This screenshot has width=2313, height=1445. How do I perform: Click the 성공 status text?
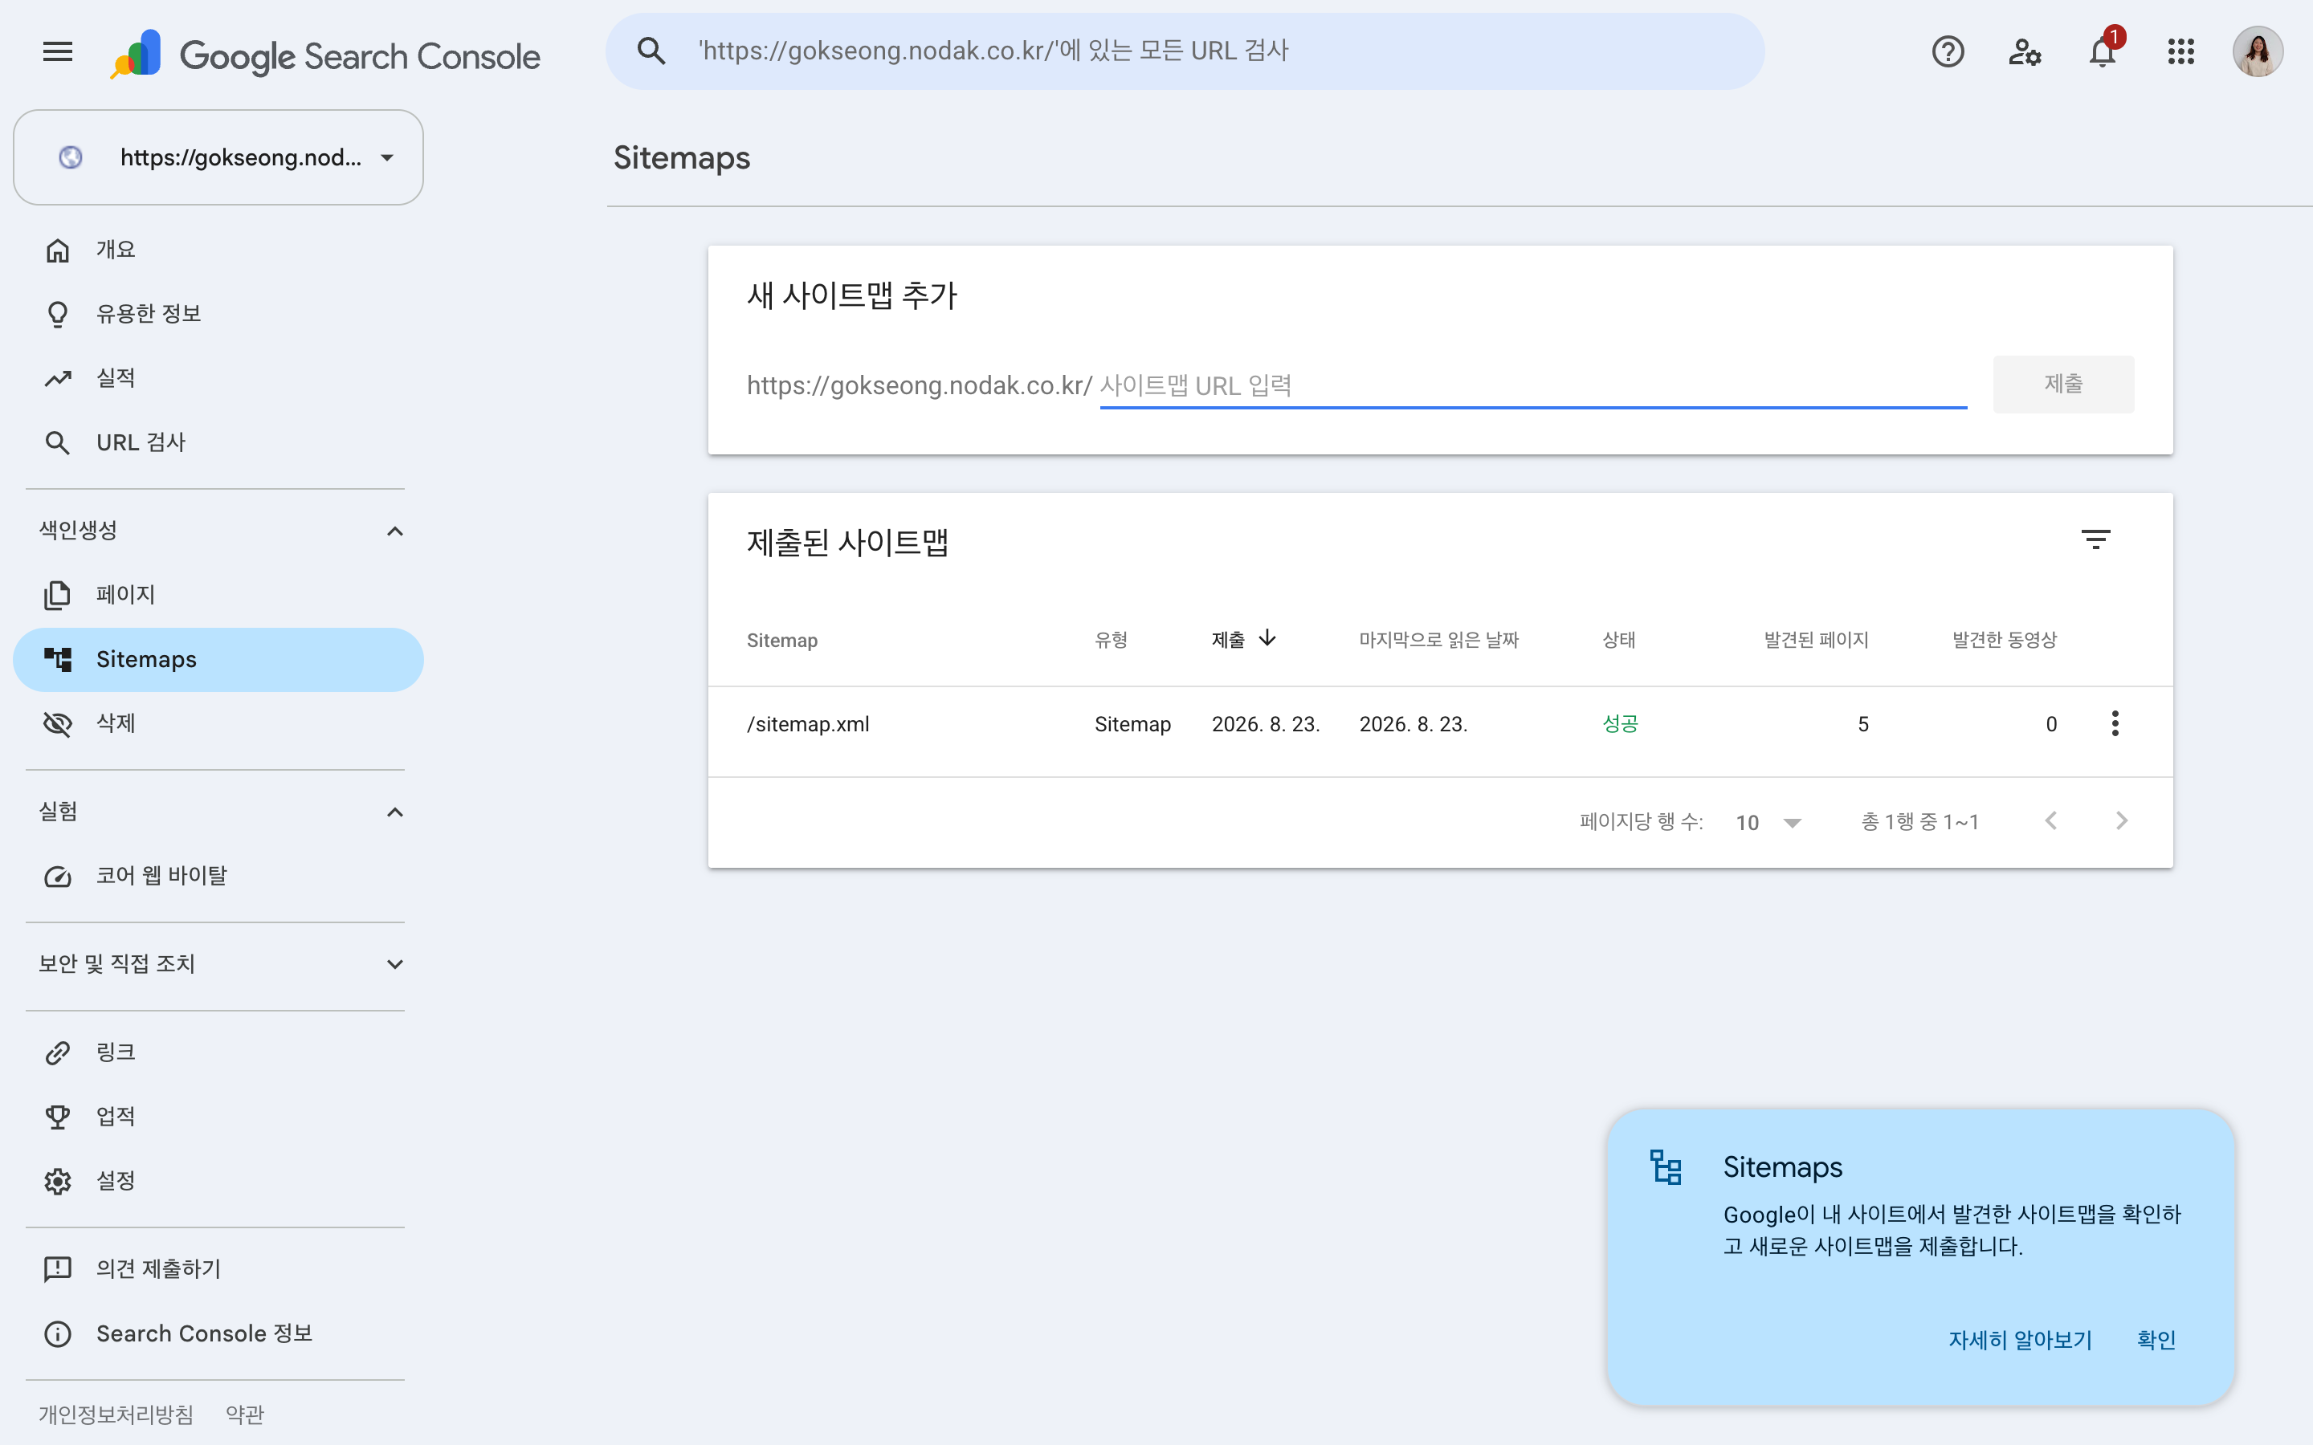click(x=1620, y=724)
